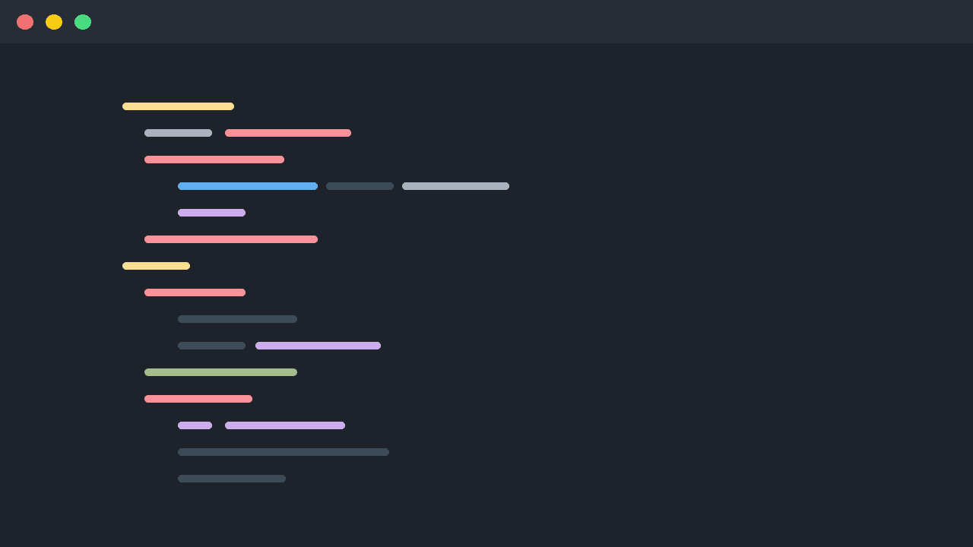Click the red close window button

[x=25, y=22]
